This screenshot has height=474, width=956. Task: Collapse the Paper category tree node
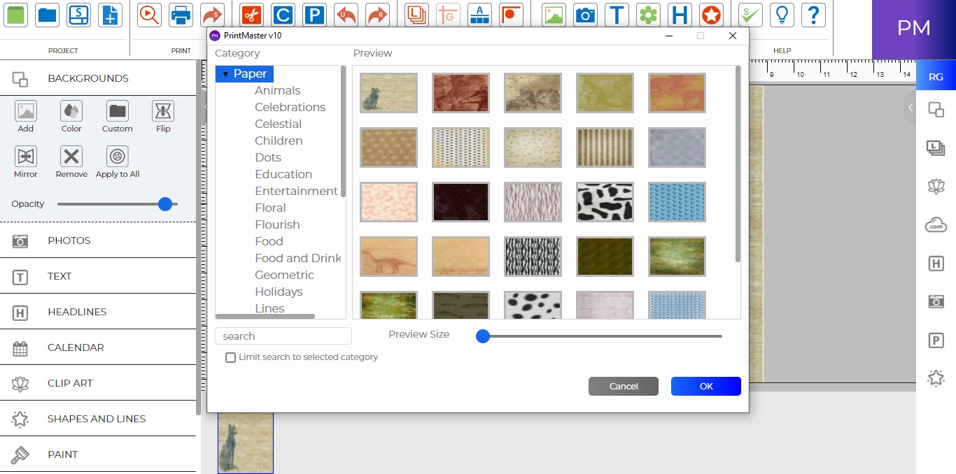(x=225, y=74)
